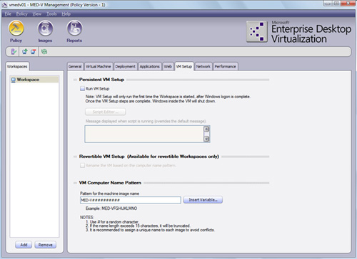Click the Add workspace button
The width and height of the screenshot is (357, 259).
pyautogui.click(x=24, y=245)
